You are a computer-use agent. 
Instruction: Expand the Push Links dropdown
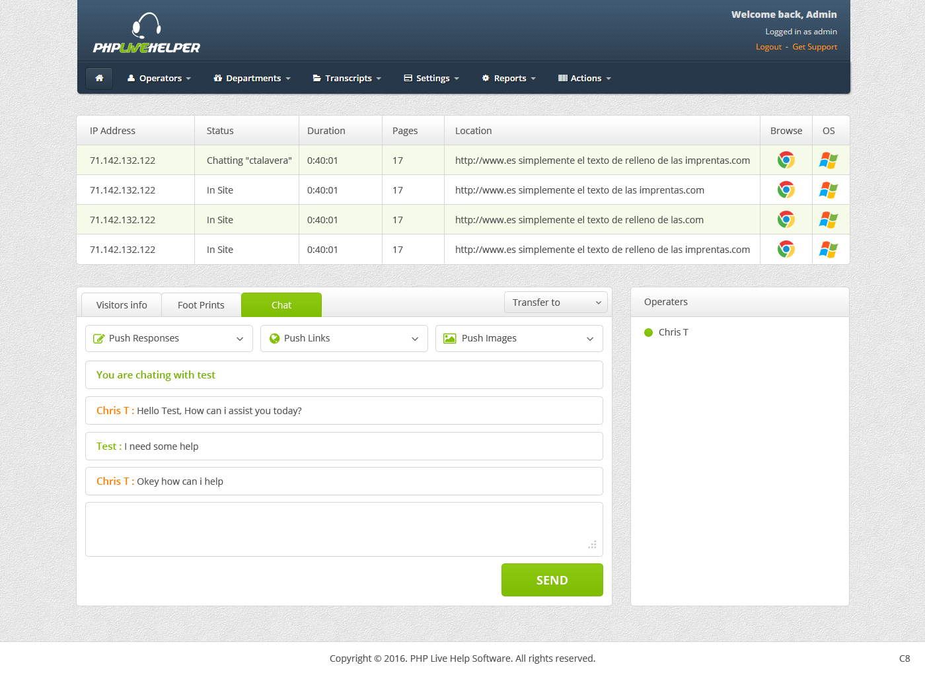click(344, 338)
